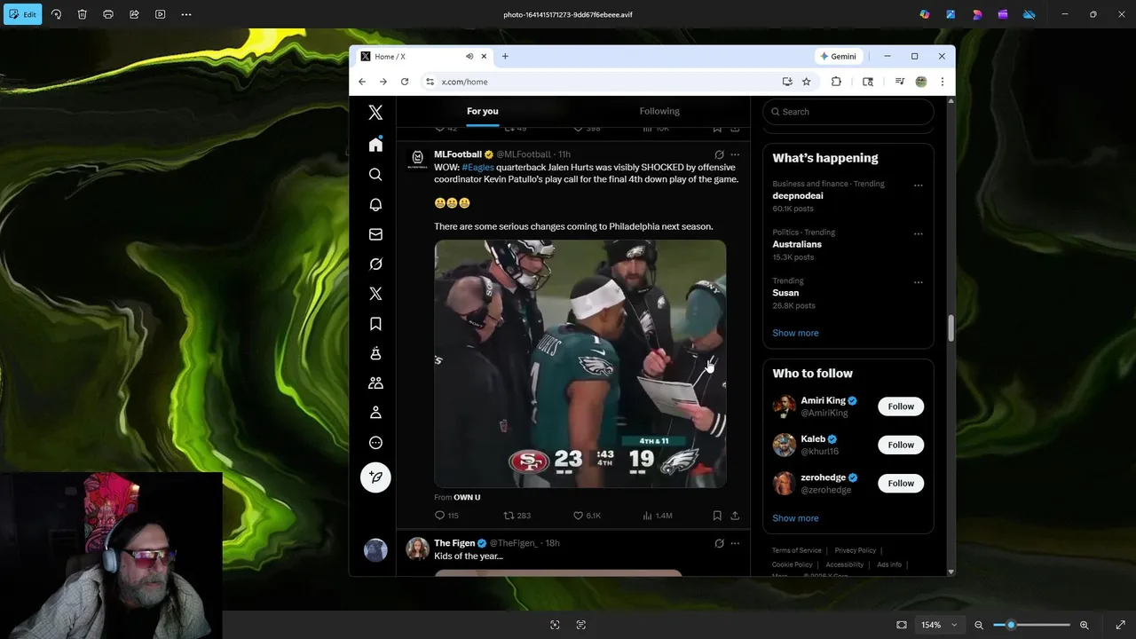Click visual search icon in Photos bottom bar

(x=555, y=625)
